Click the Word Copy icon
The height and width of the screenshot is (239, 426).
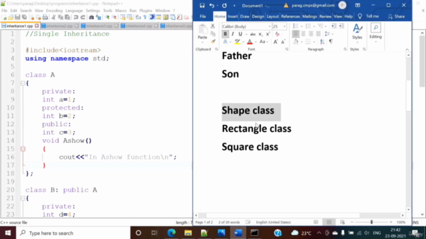coord(213,34)
